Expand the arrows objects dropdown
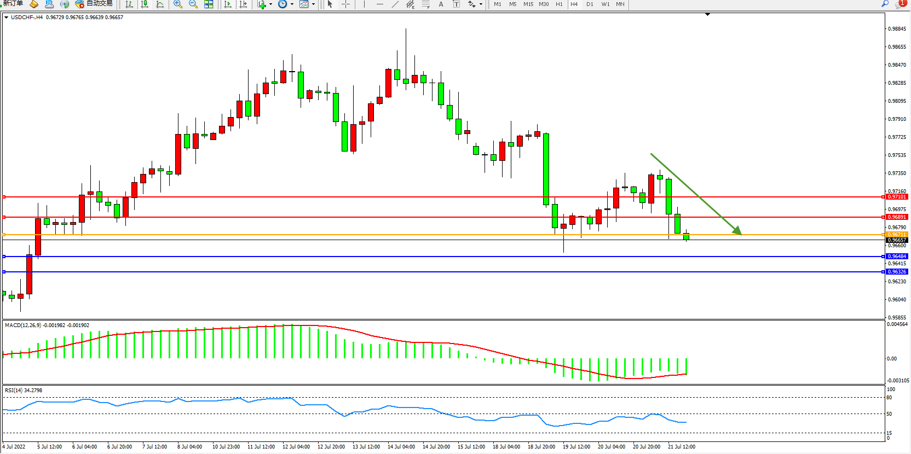The height and width of the screenshot is (454, 911). 481,4
